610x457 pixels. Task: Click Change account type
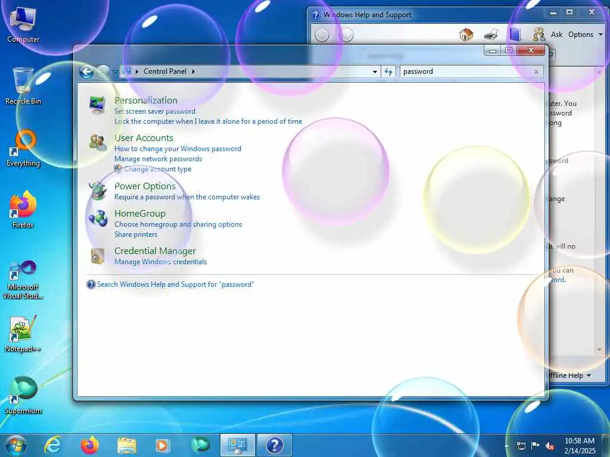(157, 169)
